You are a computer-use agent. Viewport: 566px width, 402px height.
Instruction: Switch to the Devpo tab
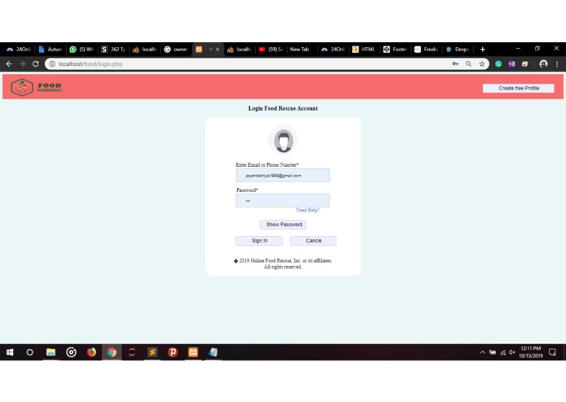pos(458,50)
